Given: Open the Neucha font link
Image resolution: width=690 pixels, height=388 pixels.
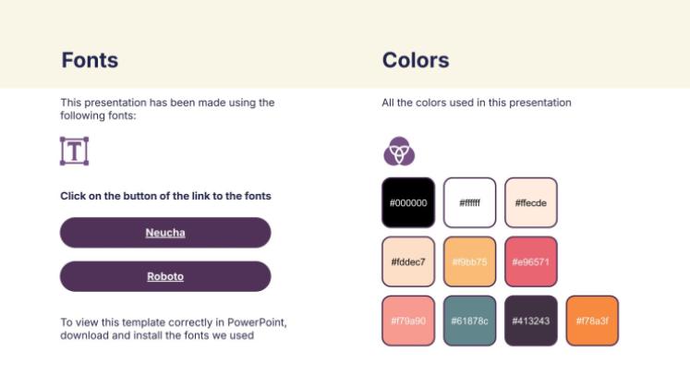Looking at the screenshot, I should point(165,233).
